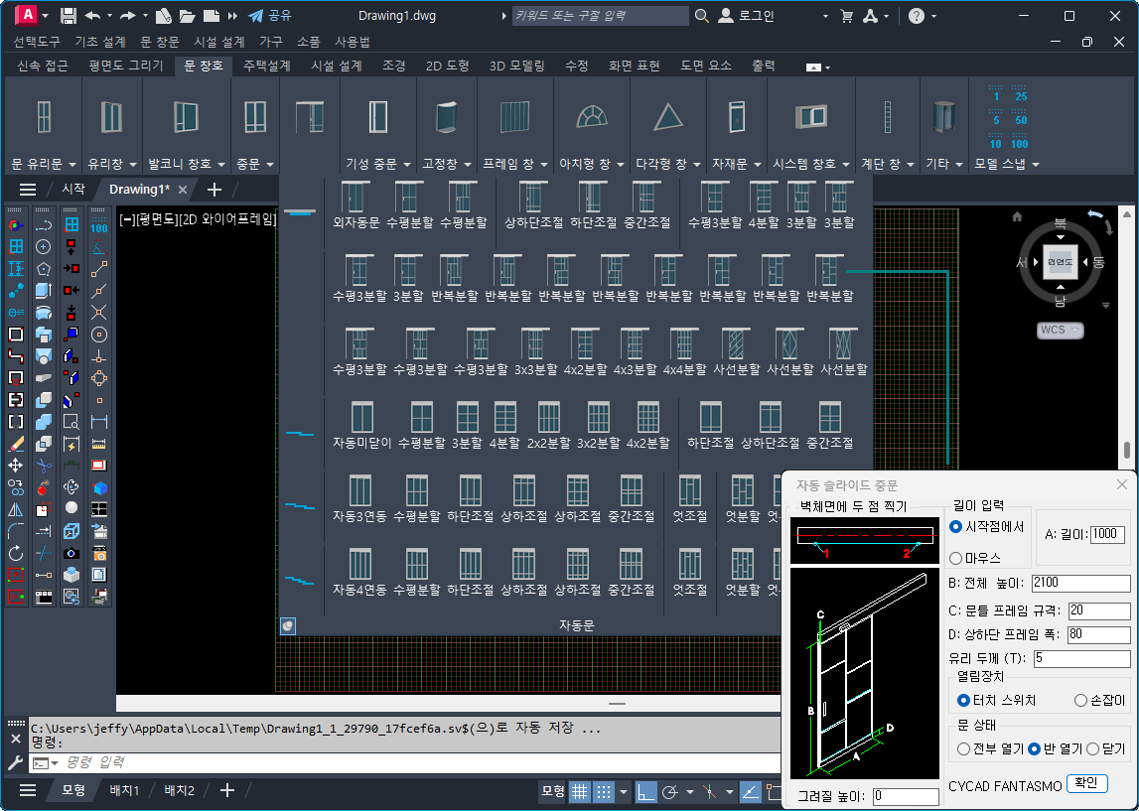Select the 자동미닫이 sliding door icon
Image resolution: width=1139 pixels, height=811 pixels.
click(361, 417)
